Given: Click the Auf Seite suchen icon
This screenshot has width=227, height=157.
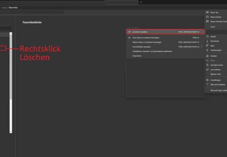Looking at the screenshot, I should (207, 65).
